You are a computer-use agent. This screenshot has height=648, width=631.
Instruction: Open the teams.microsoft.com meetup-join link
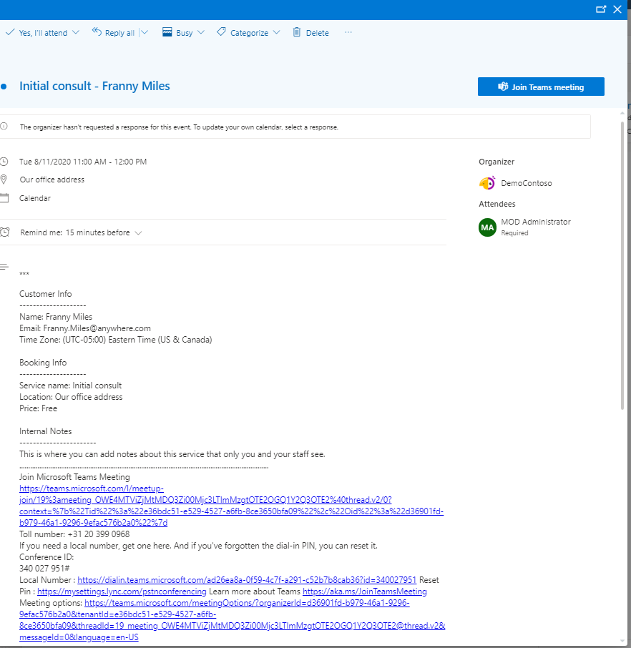pyautogui.click(x=231, y=506)
